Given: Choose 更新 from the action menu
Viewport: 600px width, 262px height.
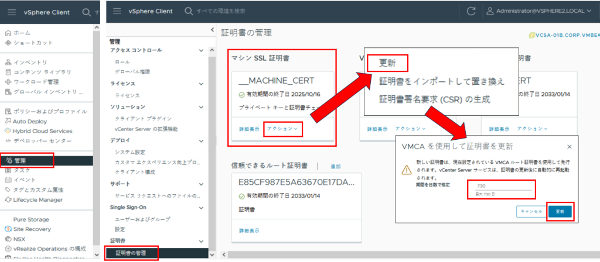Looking at the screenshot, I should tap(387, 63).
